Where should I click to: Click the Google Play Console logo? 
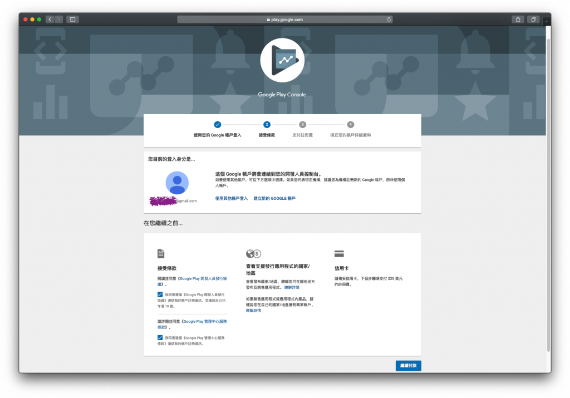point(282,60)
